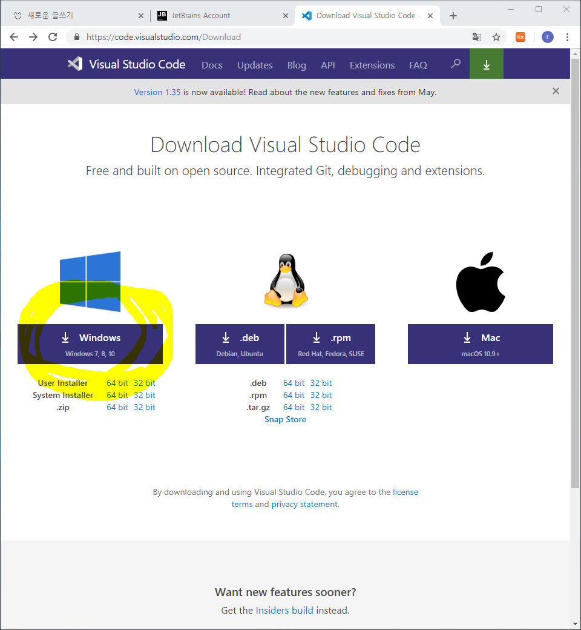Open the Snap Store link

point(286,419)
